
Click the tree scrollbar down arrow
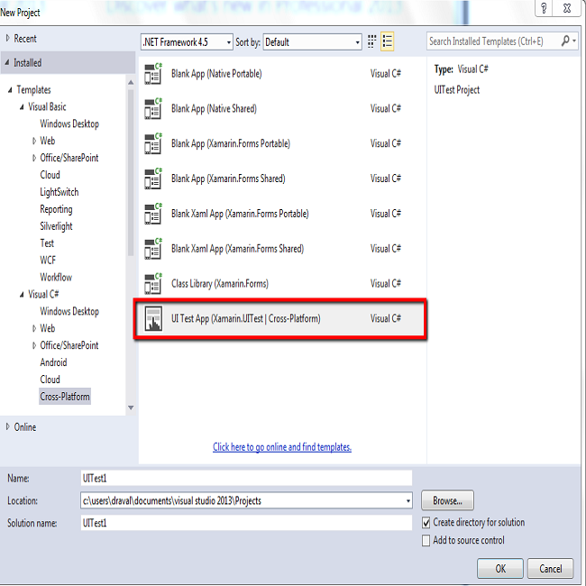131,407
